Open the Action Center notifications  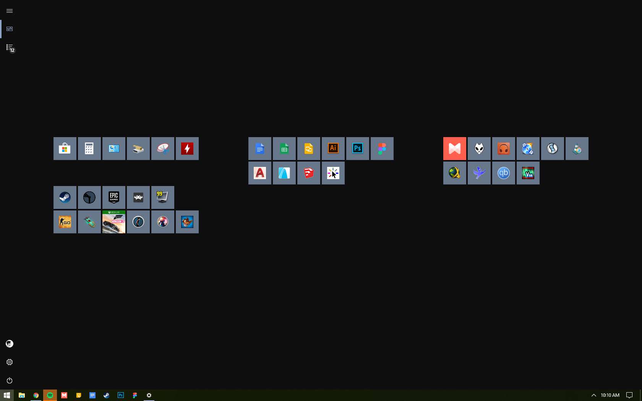pyautogui.click(x=629, y=395)
